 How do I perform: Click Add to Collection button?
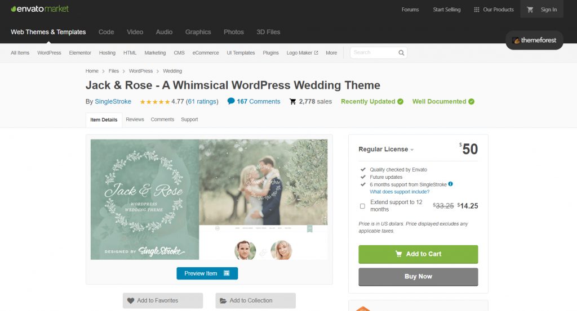255,300
